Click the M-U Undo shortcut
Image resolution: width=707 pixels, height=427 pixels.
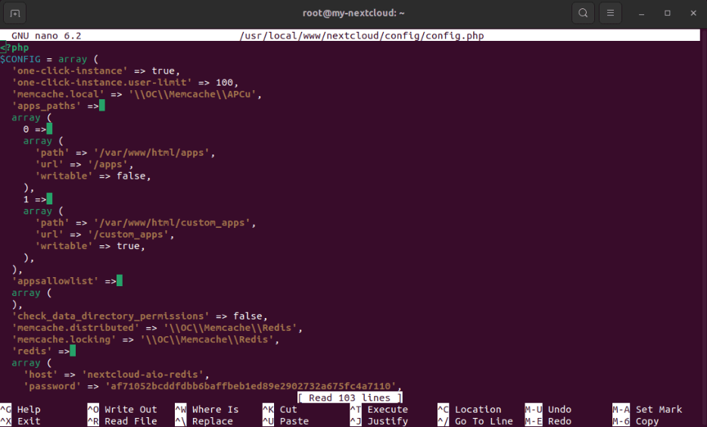pos(548,410)
